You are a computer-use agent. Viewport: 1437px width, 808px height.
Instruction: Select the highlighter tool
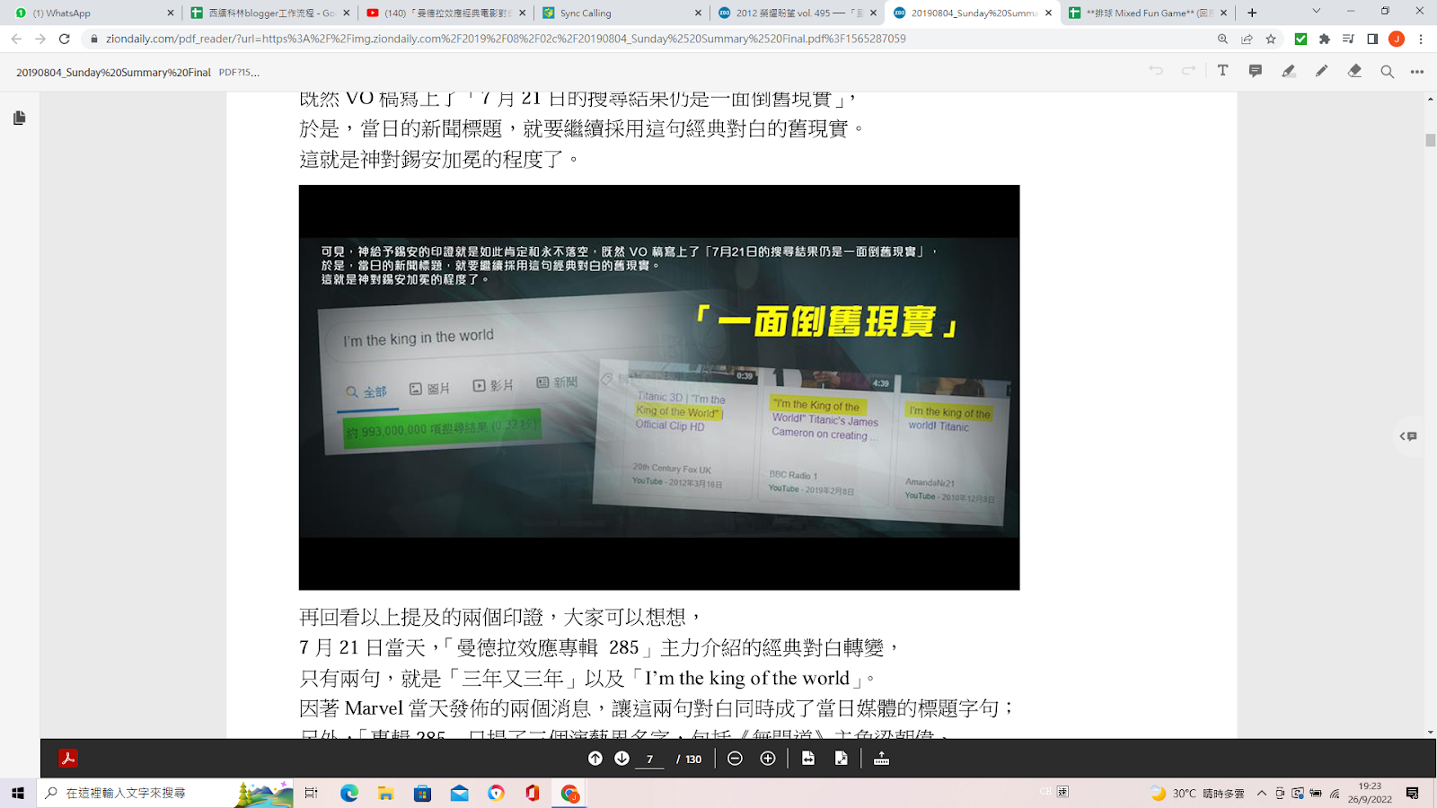coord(1289,71)
